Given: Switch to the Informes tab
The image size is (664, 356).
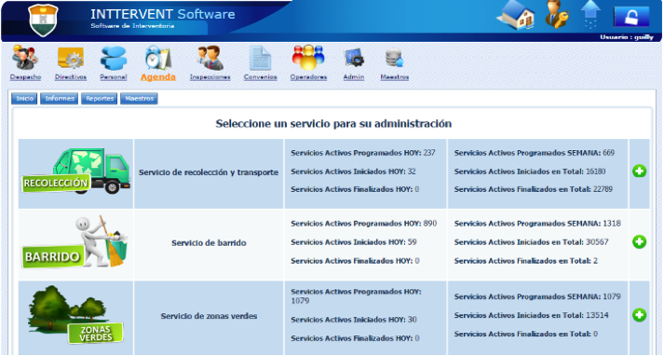Looking at the screenshot, I should (x=60, y=99).
